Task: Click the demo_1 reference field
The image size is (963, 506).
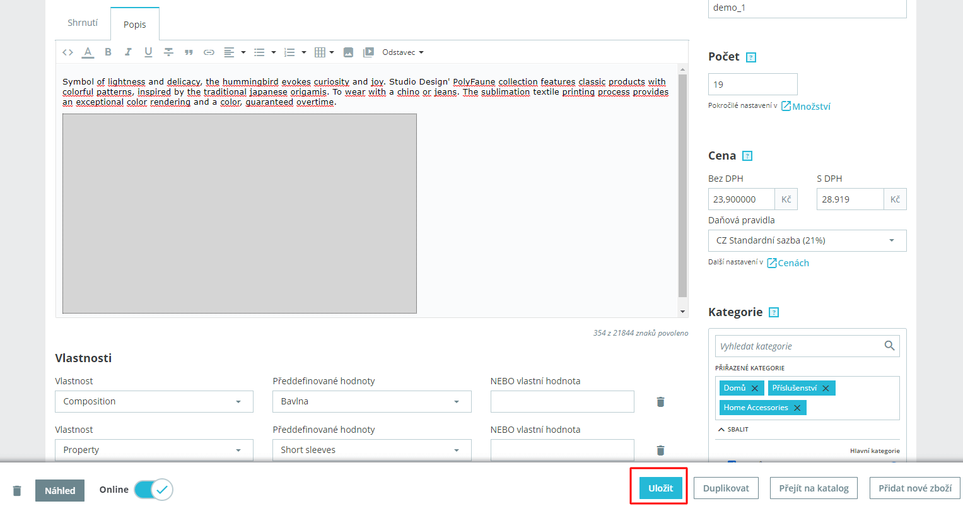Action: pos(807,8)
